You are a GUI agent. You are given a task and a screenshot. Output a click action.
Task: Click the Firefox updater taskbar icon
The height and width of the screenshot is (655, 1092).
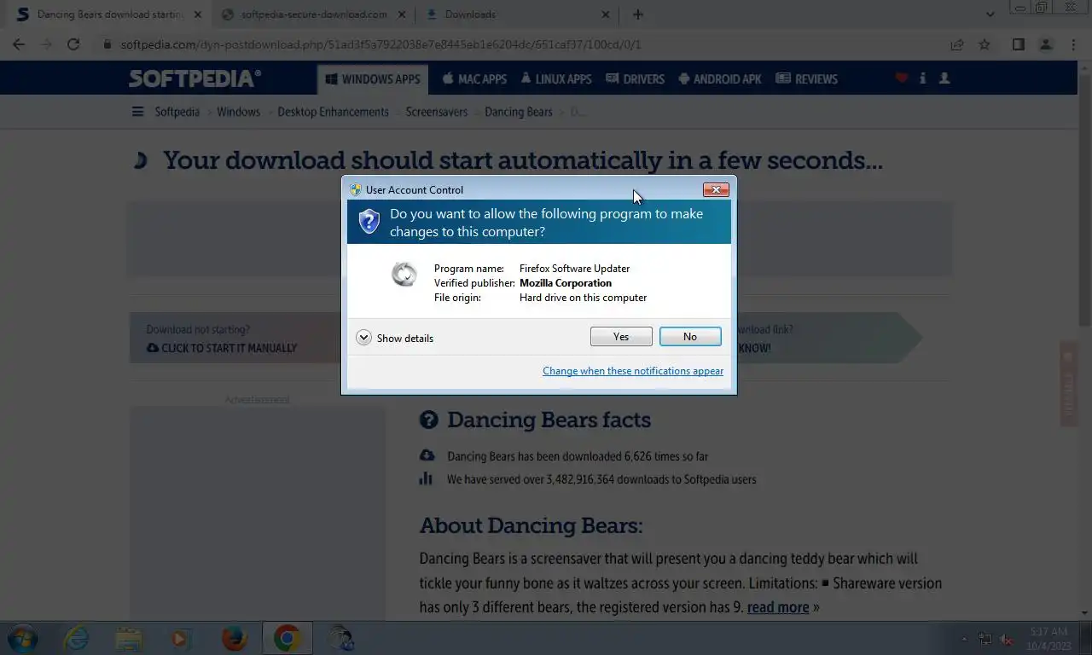tap(340, 638)
